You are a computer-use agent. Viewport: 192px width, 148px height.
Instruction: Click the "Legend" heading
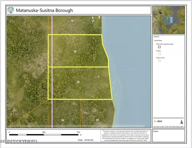click(x=156, y=37)
